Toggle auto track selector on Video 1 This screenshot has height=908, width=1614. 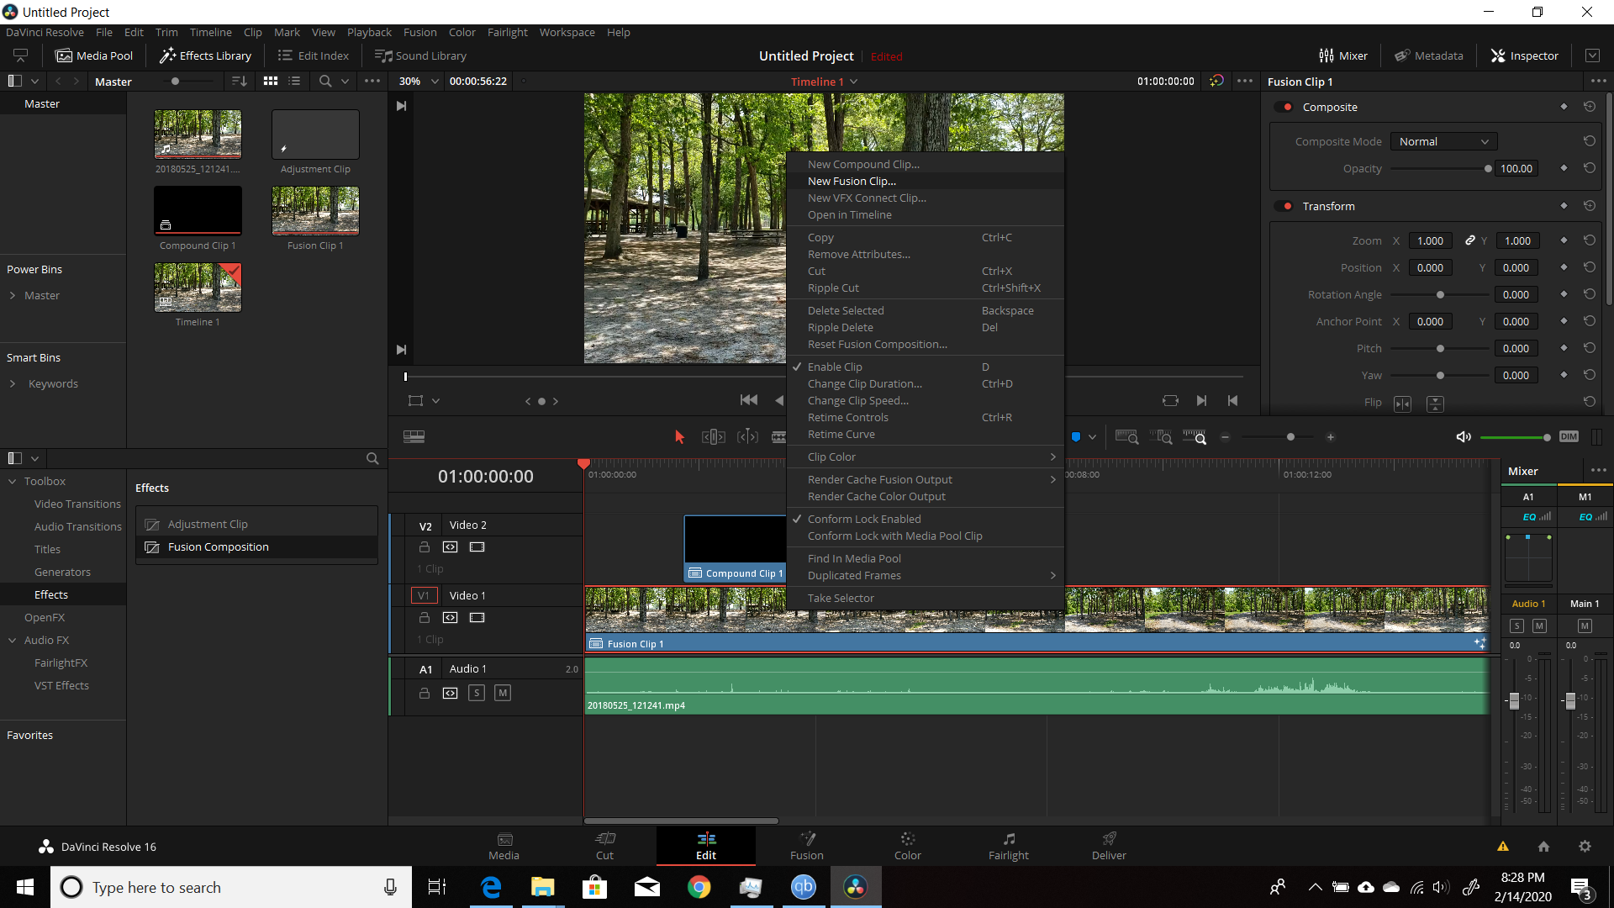[x=451, y=618]
